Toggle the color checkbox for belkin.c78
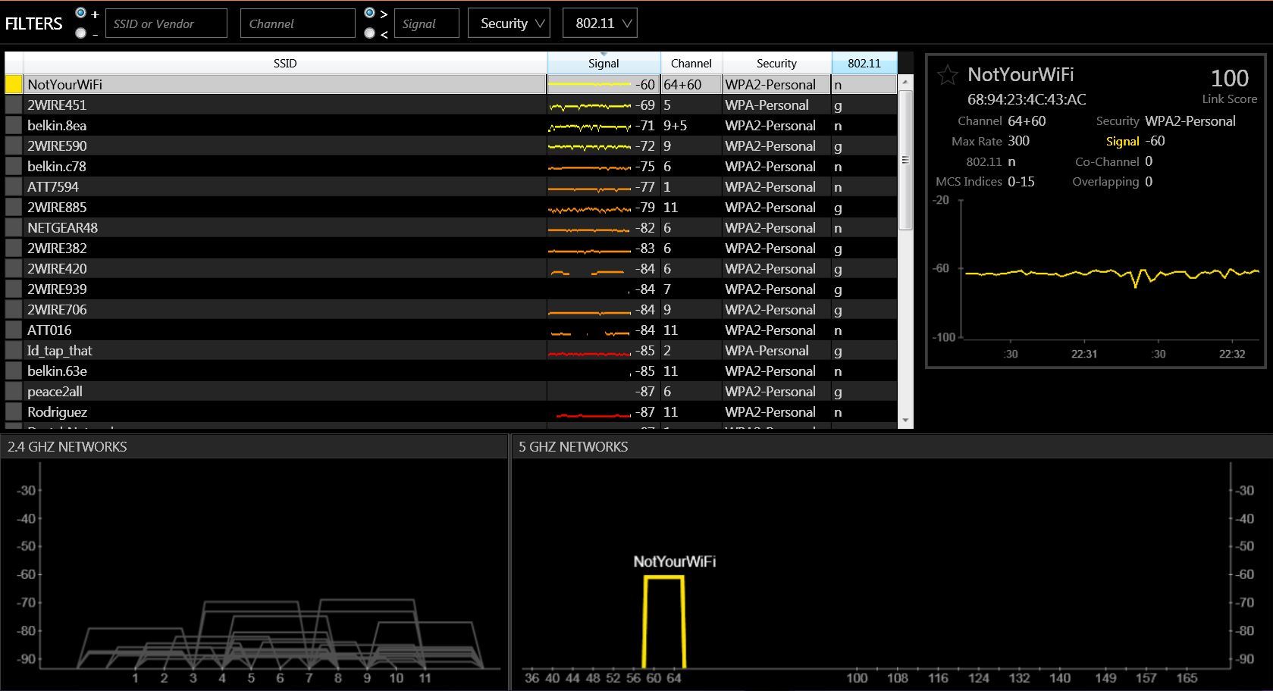This screenshot has height=691, width=1273. pos(14,166)
